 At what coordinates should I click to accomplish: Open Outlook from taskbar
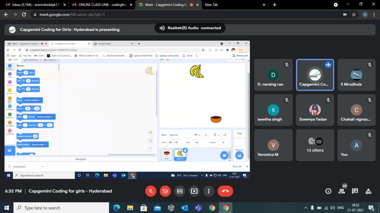pos(185,208)
